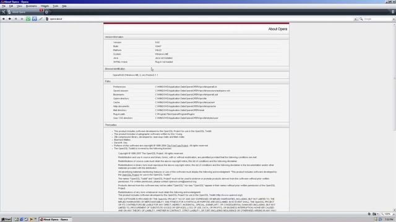Click the Internet Explorer quick launch icon
This screenshot has width=396, height=222.
coord(22,220)
